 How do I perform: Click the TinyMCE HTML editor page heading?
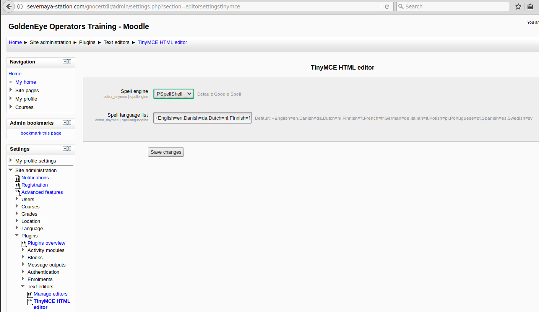343,68
